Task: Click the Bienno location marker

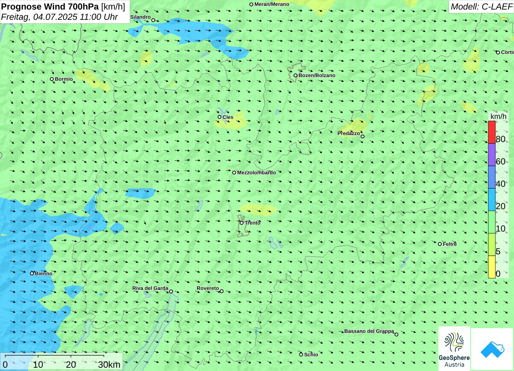Action: (32, 273)
